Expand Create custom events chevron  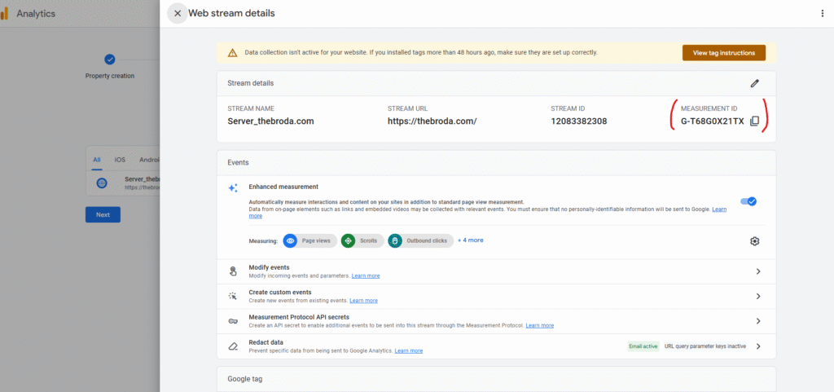coord(758,297)
